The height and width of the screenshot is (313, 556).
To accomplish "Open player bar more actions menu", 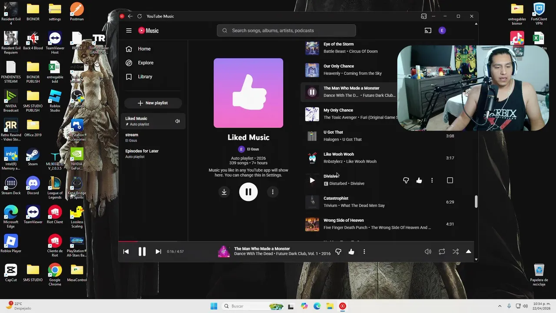I will [x=364, y=252].
